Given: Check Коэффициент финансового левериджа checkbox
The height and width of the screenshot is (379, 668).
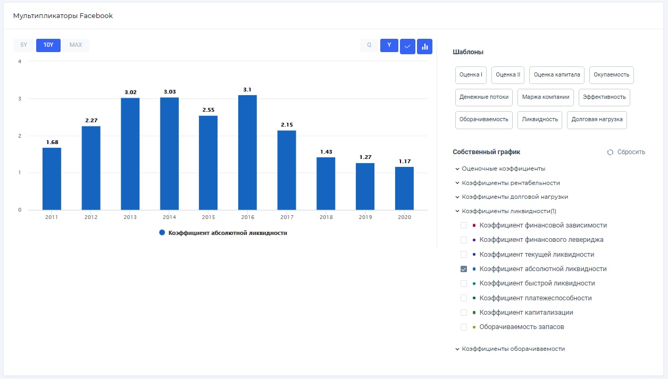Looking at the screenshot, I should (x=464, y=240).
